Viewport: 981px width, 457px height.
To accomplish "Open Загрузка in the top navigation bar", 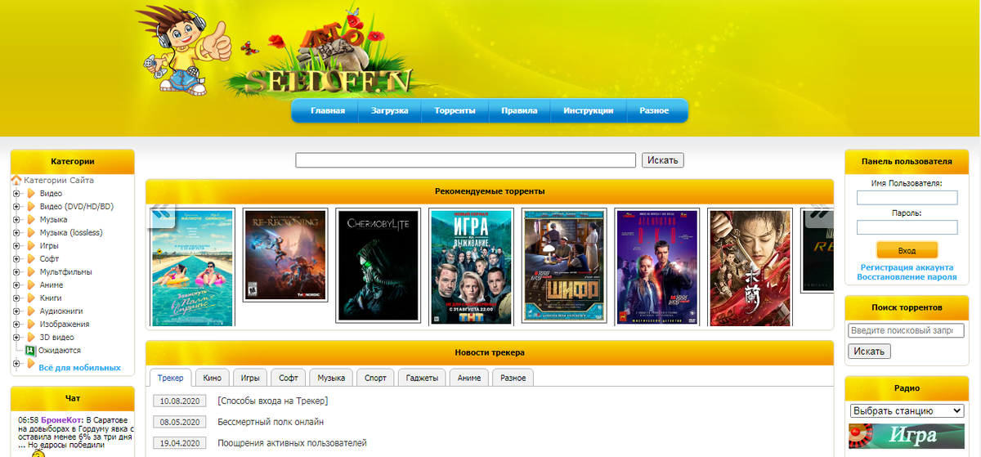I will tap(390, 110).
